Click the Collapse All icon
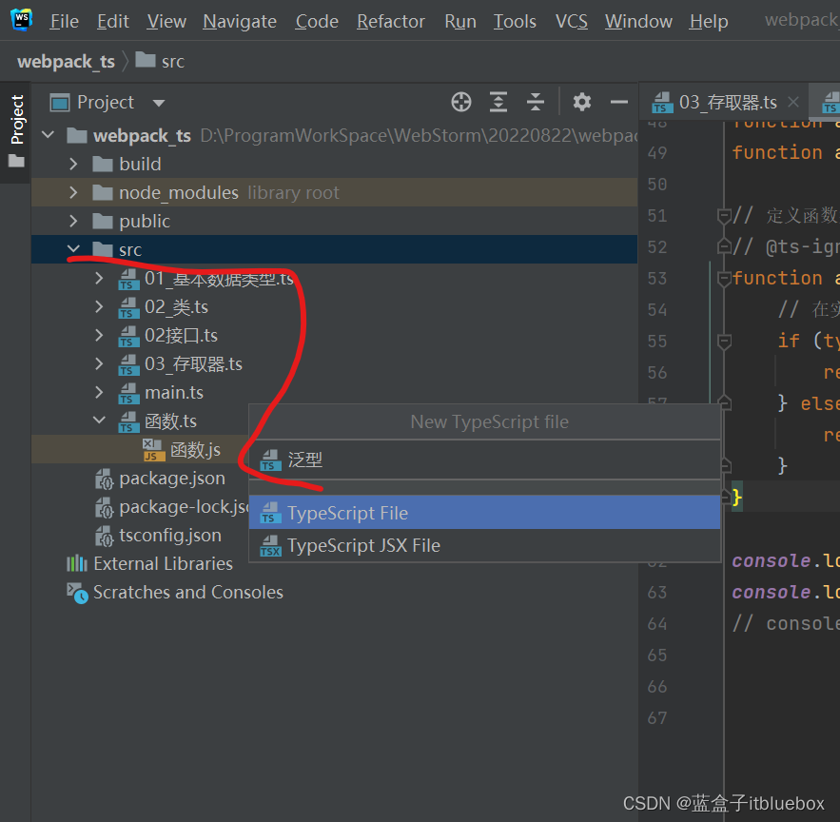This screenshot has height=822, width=840. click(536, 102)
